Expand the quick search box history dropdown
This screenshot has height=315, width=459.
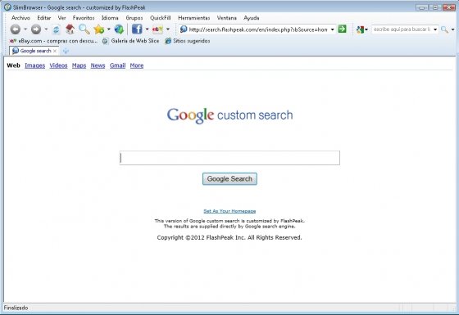pos(435,29)
